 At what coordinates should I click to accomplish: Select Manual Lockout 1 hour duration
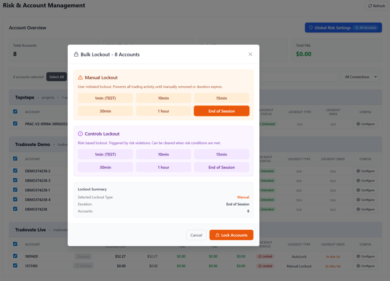pos(163,111)
